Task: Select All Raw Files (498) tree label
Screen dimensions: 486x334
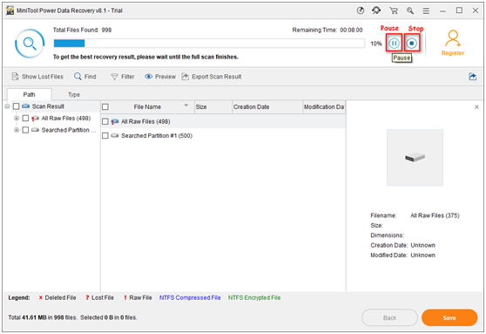Action: pos(66,119)
